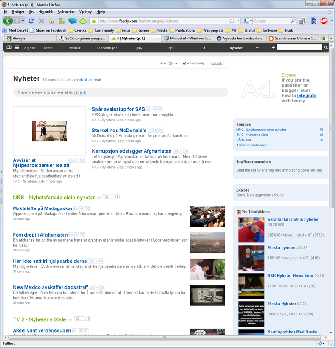Toggle the 'unread only' checkbox
The image size is (335, 348).
coord(184,63)
